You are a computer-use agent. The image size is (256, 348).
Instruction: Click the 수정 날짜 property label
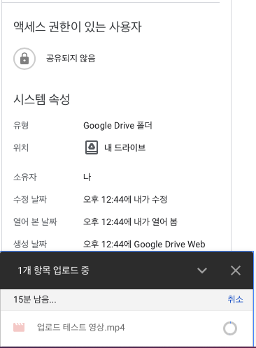pos(30,199)
